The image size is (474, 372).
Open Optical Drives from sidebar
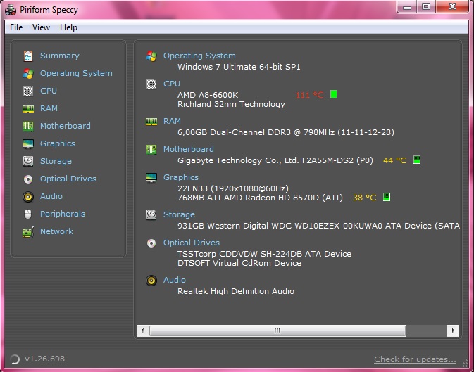pos(68,179)
